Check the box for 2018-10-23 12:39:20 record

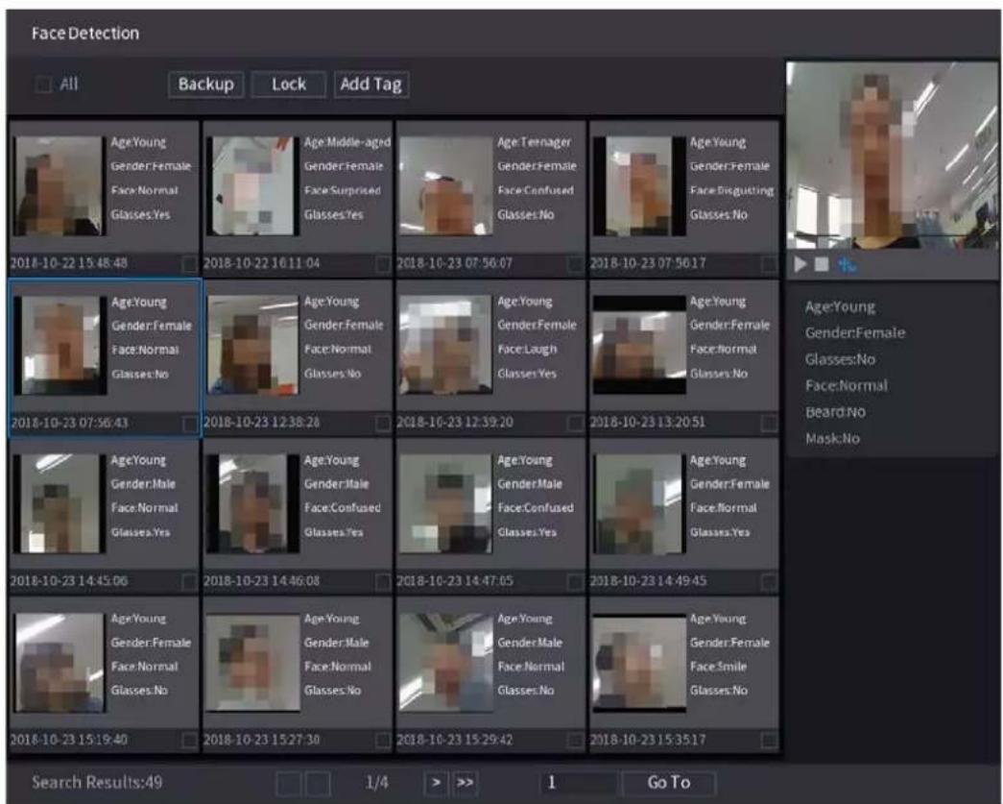575,423
